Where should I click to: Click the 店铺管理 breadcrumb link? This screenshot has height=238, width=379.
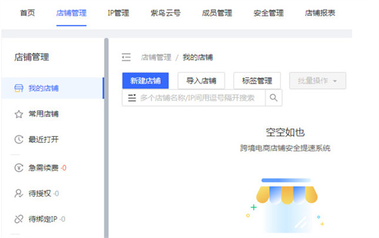coord(156,57)
